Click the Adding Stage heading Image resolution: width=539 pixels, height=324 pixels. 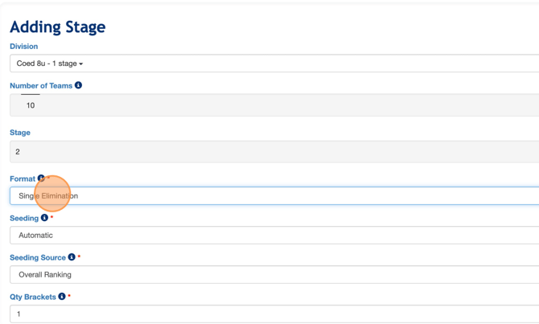[58, 27]
